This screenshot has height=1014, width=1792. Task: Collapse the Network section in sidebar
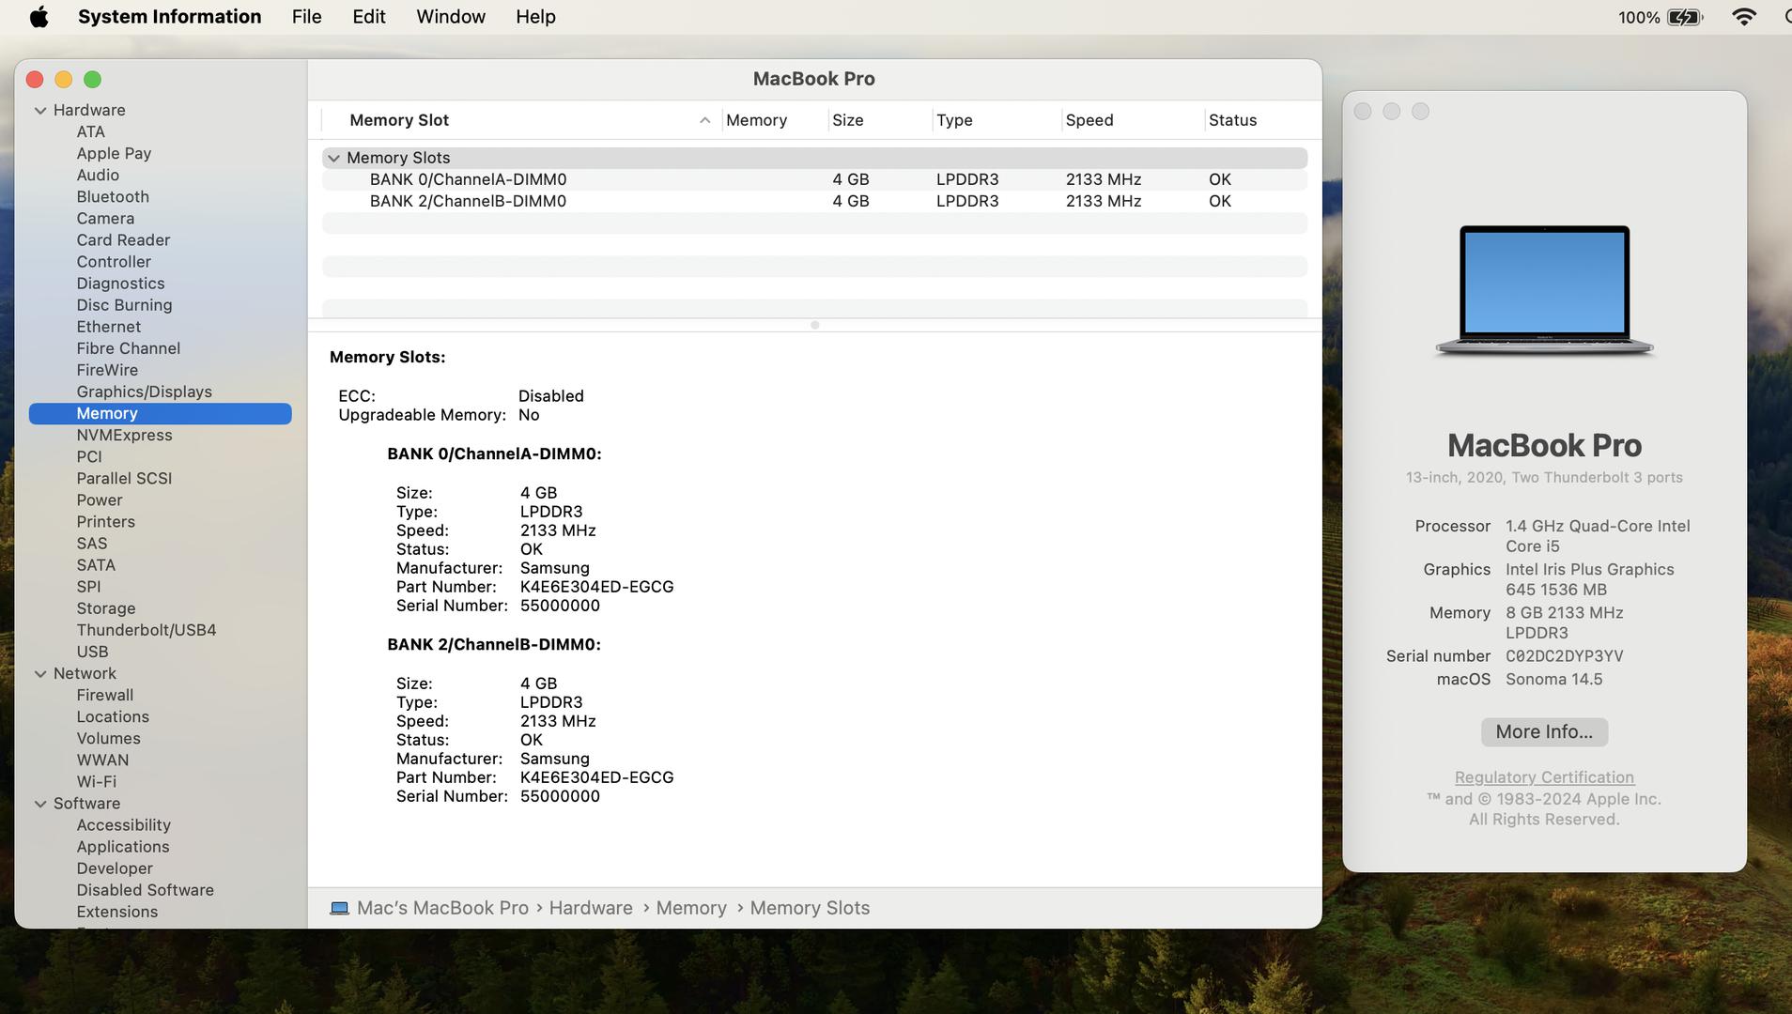pos(40,673)
